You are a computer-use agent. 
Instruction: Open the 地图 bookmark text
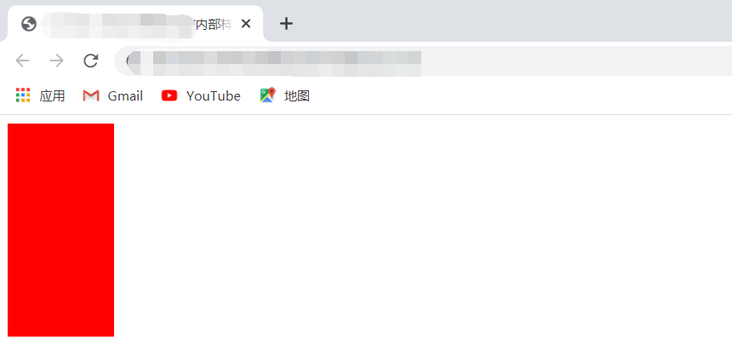point(297,95)
